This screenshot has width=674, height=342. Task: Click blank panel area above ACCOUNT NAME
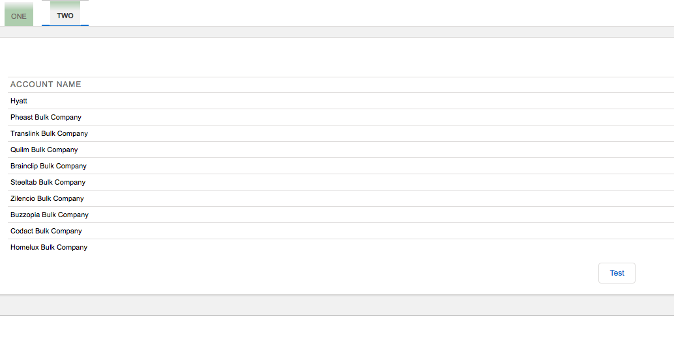point(337,57)
